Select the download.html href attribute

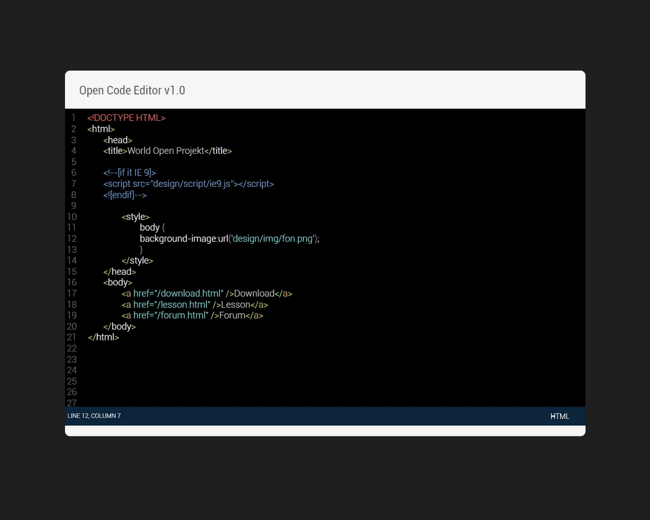(x=178, y=293)
